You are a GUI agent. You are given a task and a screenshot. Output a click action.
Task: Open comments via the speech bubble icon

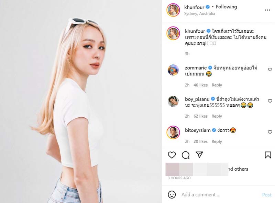(186, 155)
